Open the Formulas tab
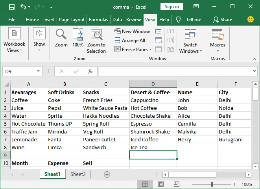This screenshot has width=260, height=189. tap(98, 20)
